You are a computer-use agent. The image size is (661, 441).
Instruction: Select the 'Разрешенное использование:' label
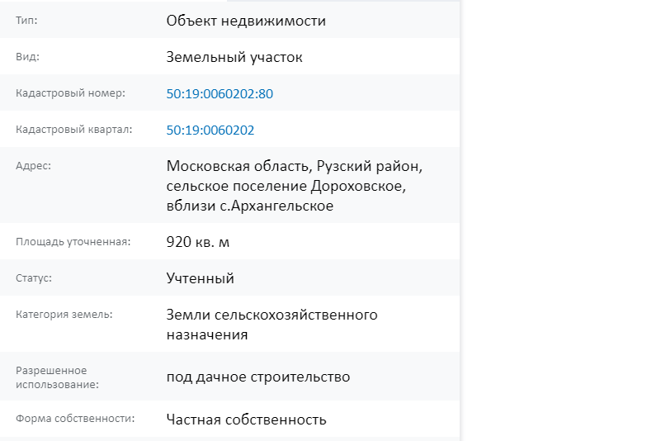[x=57, y=377]
